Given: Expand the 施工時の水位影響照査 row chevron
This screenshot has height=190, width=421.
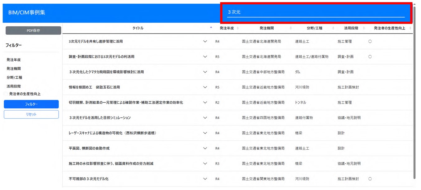Looking at the screenshot, I should tap(205, 164).
